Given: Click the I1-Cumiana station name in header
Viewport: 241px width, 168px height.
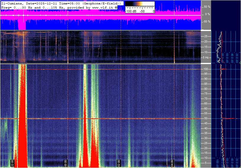Looking at the screenshot, I should pos(12,3).
